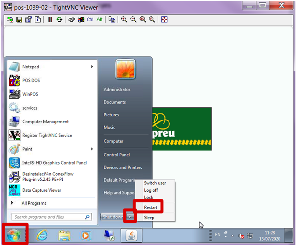Click the muted volume tray icon
Viewport: 297px width, 245px height.
pyautogui.click(x=241, y=235)
